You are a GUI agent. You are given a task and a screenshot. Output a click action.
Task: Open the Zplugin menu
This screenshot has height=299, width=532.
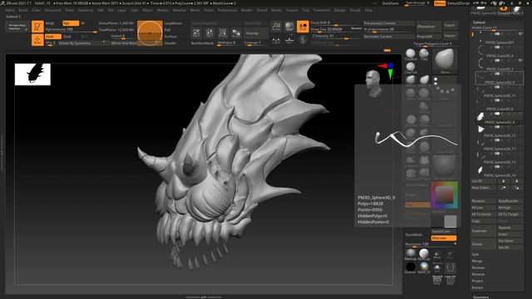click(x=339, y=10)
